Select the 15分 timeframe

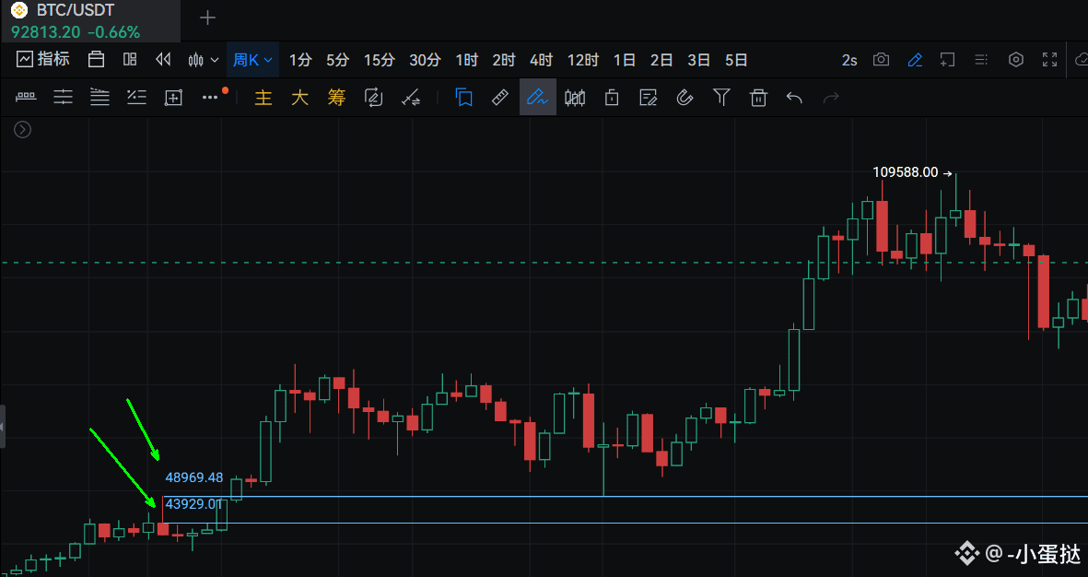coord(379,60)
